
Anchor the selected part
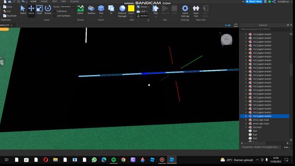[x=142, y=16]
